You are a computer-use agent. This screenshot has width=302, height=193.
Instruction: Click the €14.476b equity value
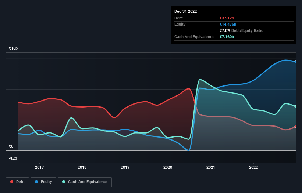(x=228, y=24)
